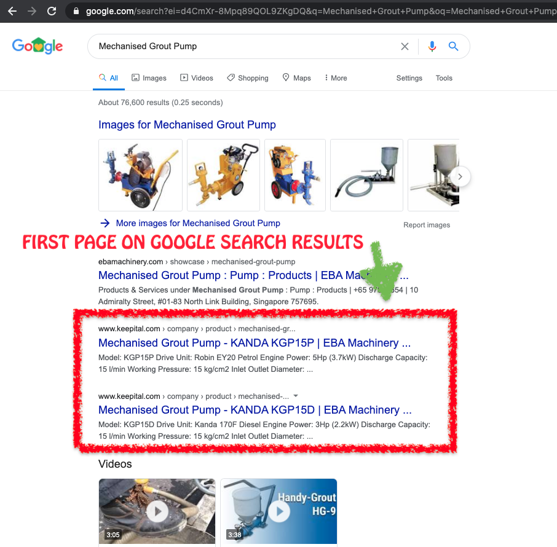Click the Google logo
The height and width of the screenshot is (547, 557).
pos(38,46)
